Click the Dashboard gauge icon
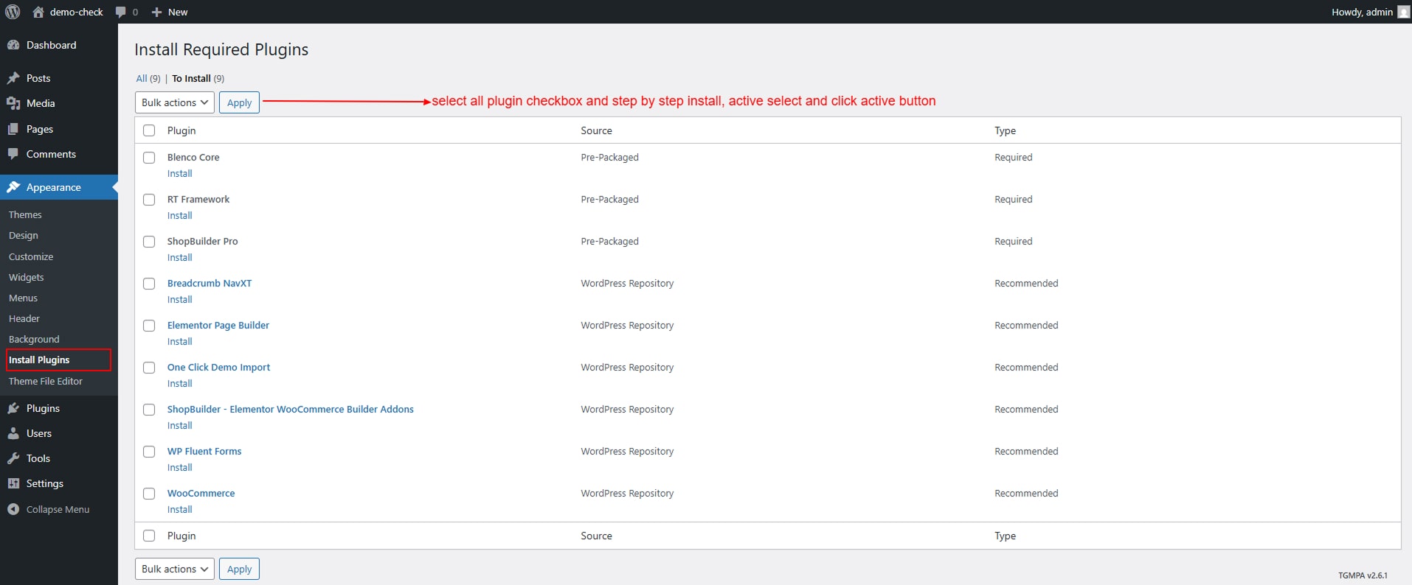Screen dimensions: 1412x585 coord(13,45)
